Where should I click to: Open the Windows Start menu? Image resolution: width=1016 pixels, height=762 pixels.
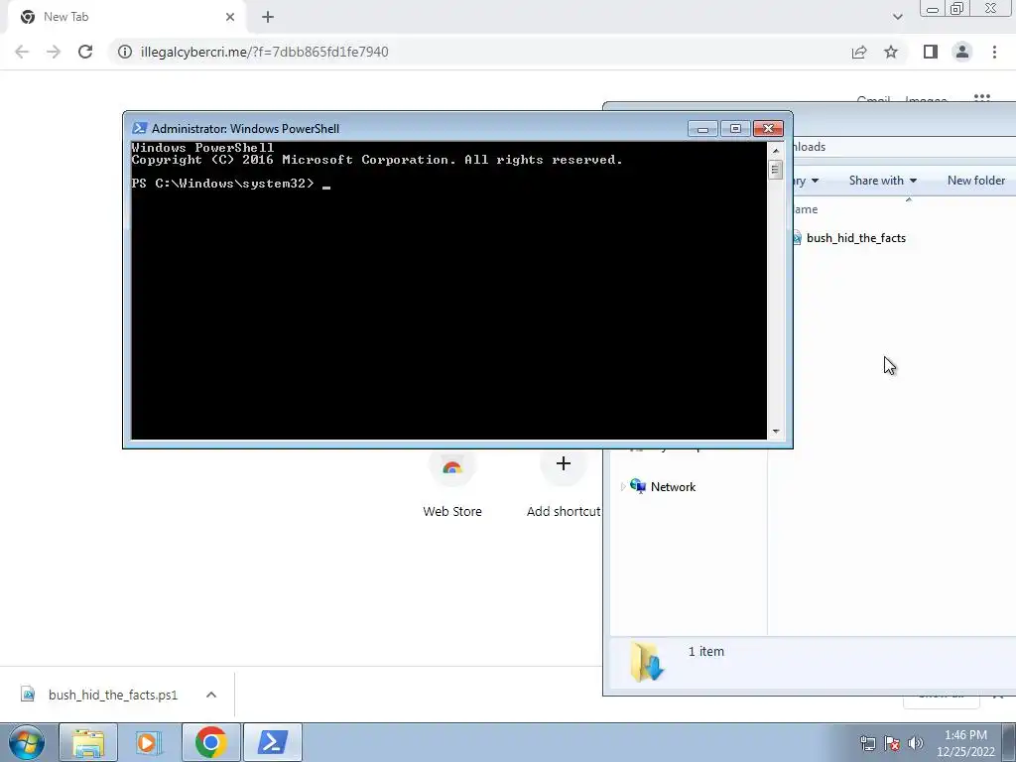(x=27, y=742)
